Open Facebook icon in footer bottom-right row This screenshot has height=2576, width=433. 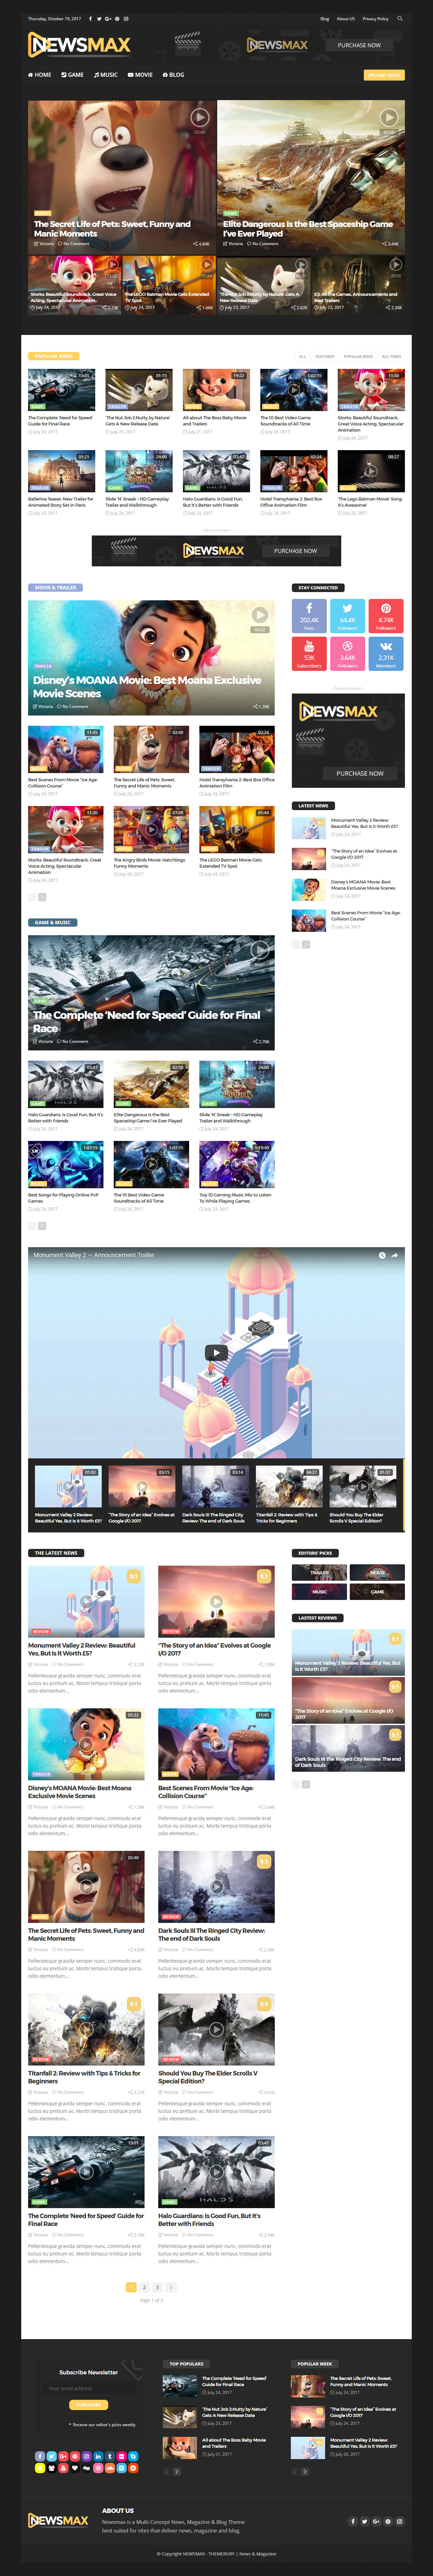[353, 2521]
